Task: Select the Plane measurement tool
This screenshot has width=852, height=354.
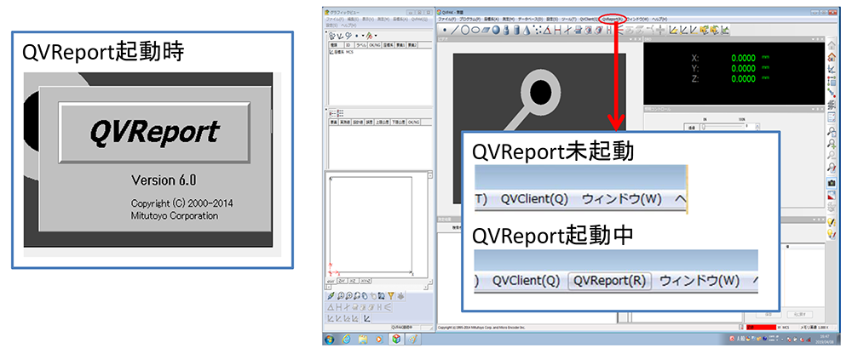Action: point(486,31)
